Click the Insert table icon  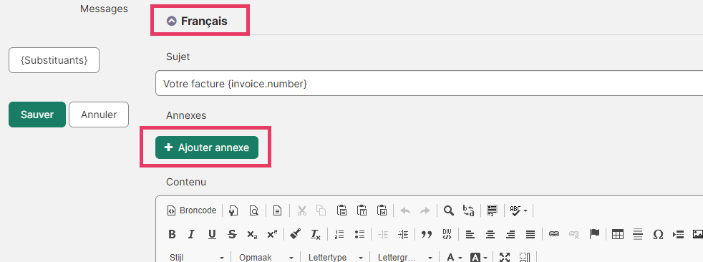point(618,234)
